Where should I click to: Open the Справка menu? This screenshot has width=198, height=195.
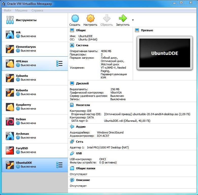37,10
